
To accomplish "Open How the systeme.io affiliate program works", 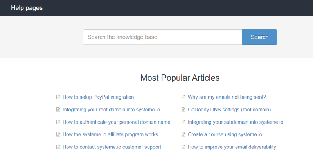I will (x=110, y=134).
